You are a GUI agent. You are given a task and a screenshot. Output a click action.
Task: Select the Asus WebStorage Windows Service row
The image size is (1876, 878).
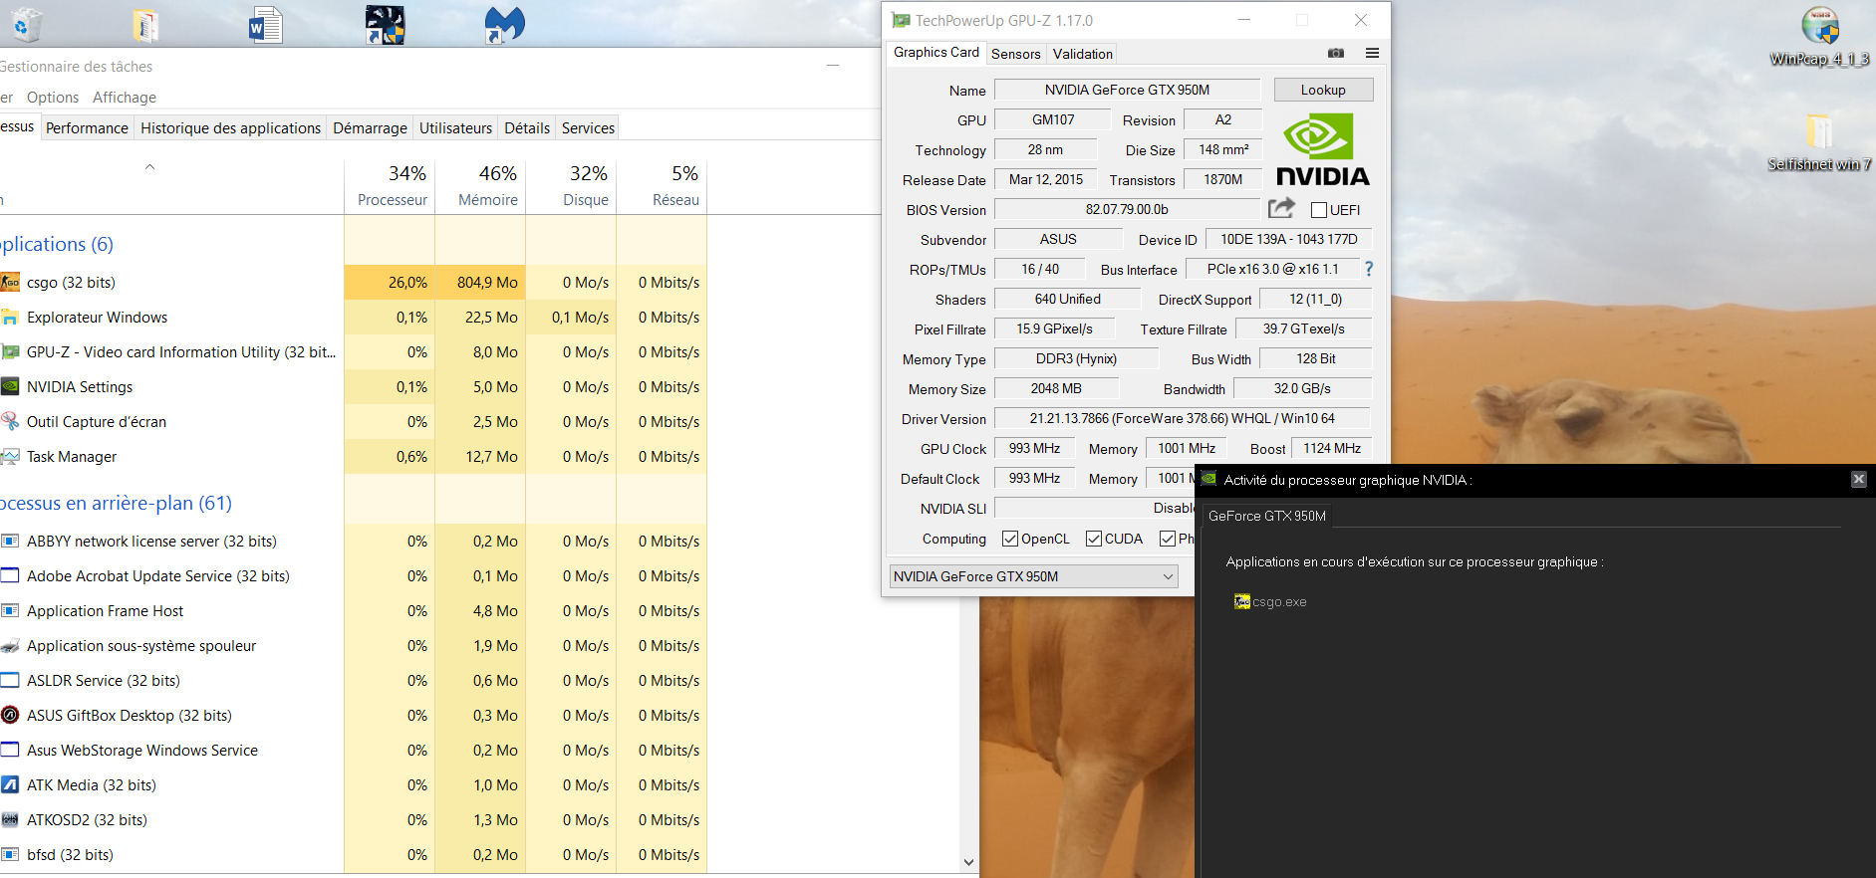[x=353, y=750]
